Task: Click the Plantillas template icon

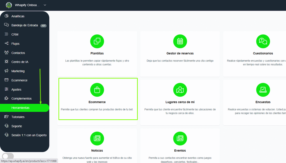Action: click(x=97, y=41)
